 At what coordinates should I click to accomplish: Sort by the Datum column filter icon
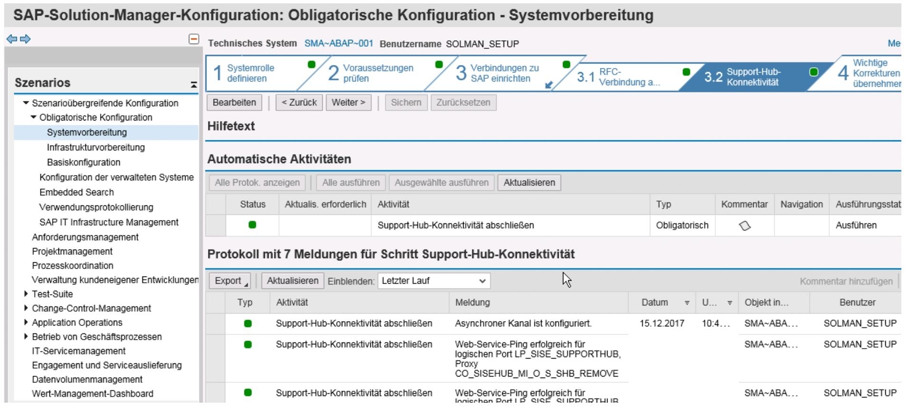tap(687, 303)
